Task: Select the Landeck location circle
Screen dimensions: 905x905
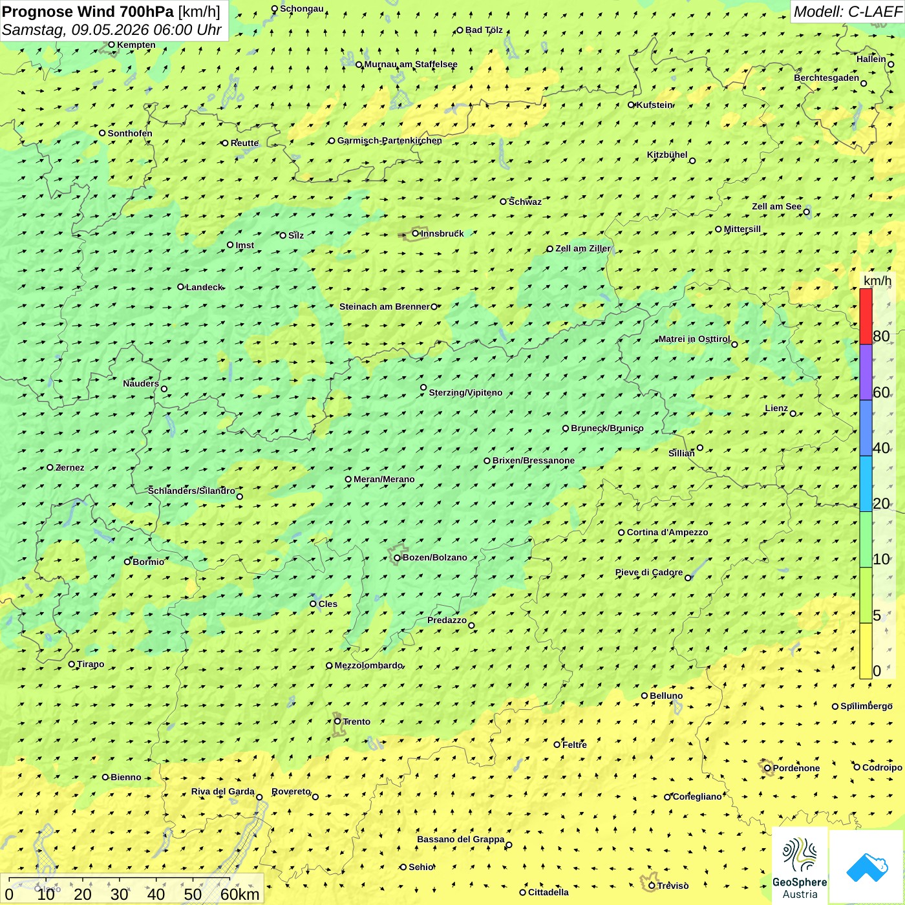Action: [181, 287]
